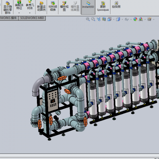This screenshot has height=159, width=159.
Task: Select the Zoom to Area icon
Action: click(x=93, y=19)
